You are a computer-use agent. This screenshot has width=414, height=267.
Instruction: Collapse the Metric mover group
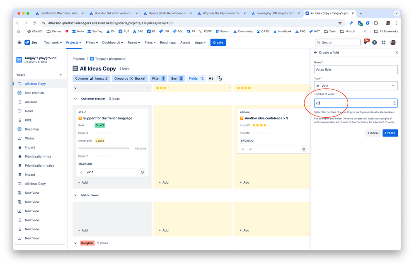75,195
